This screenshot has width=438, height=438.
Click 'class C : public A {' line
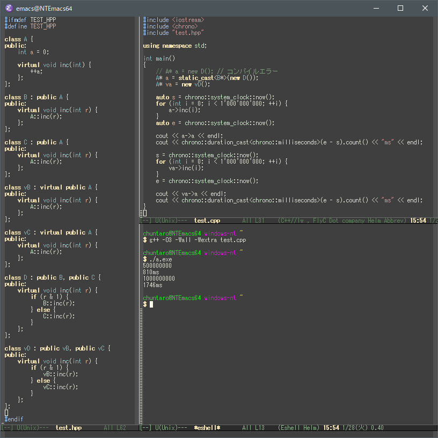pyautogui.click(x=36, y=142)
